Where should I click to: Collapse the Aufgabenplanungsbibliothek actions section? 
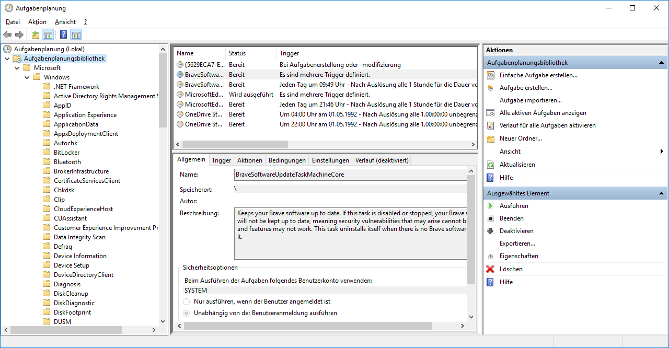pos(661,63)
